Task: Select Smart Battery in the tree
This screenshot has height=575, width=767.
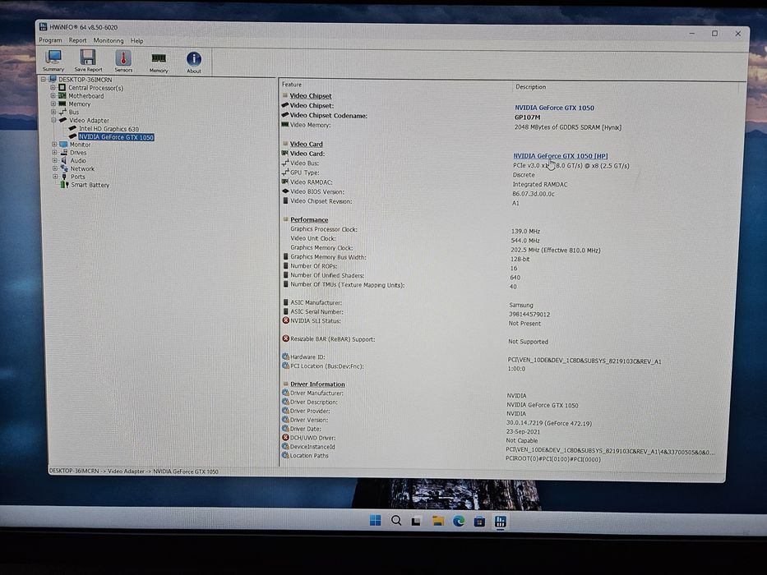Action: pyautogui.click(x=90, y=185)
